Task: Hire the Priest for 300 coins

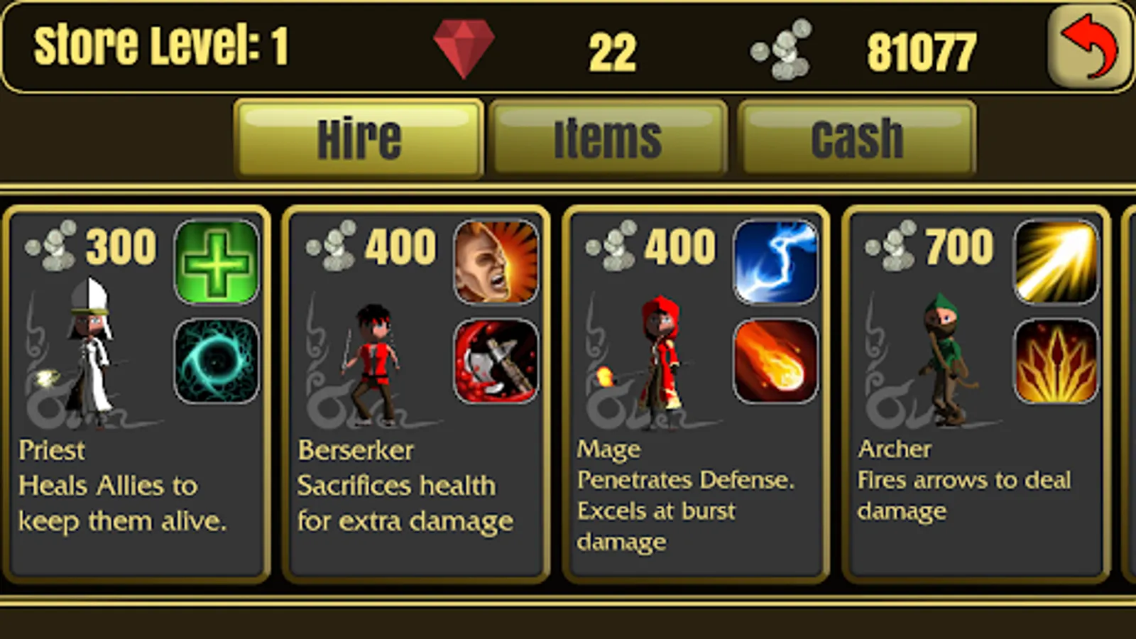Action: click(x=136, y=394)
